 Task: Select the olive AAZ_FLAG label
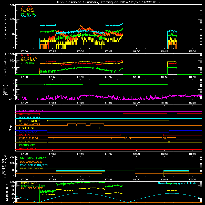pyautogui.click(x=25, y=142)
